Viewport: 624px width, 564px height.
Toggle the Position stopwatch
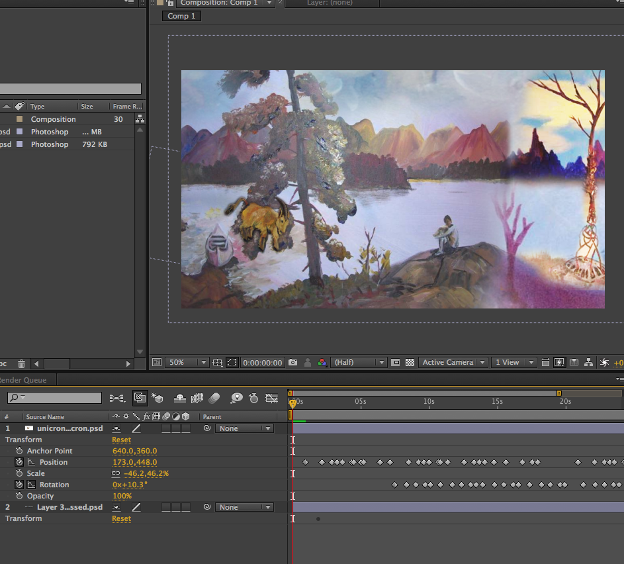19,462
